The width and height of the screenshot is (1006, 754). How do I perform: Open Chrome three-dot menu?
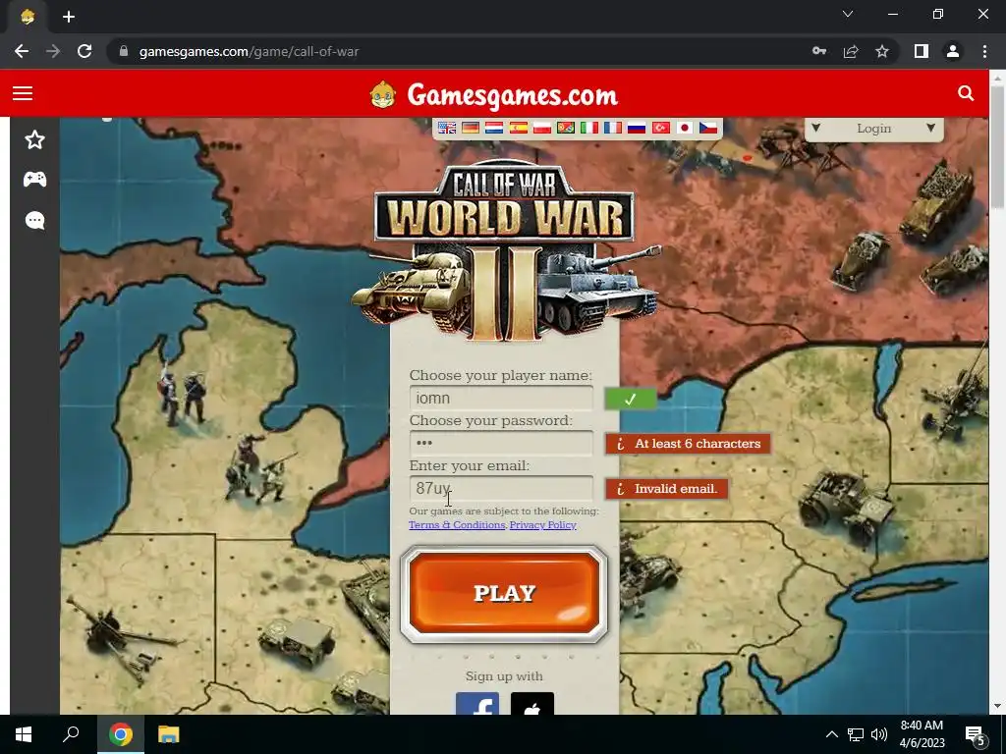984,51
